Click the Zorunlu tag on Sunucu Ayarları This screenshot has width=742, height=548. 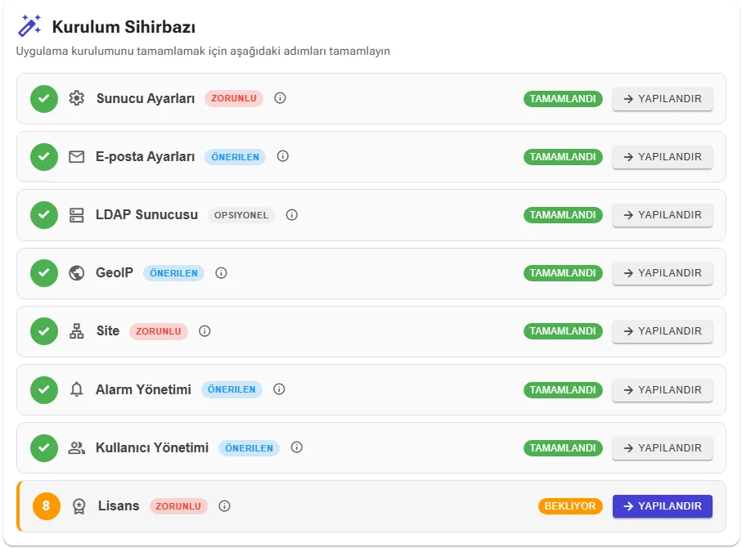click(234, 98)
